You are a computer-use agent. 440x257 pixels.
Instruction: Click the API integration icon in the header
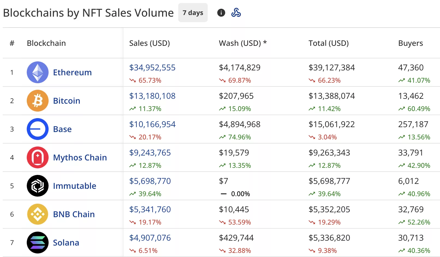click(236, 13)
